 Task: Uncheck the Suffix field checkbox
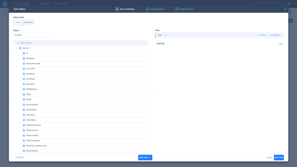(24, 94)
